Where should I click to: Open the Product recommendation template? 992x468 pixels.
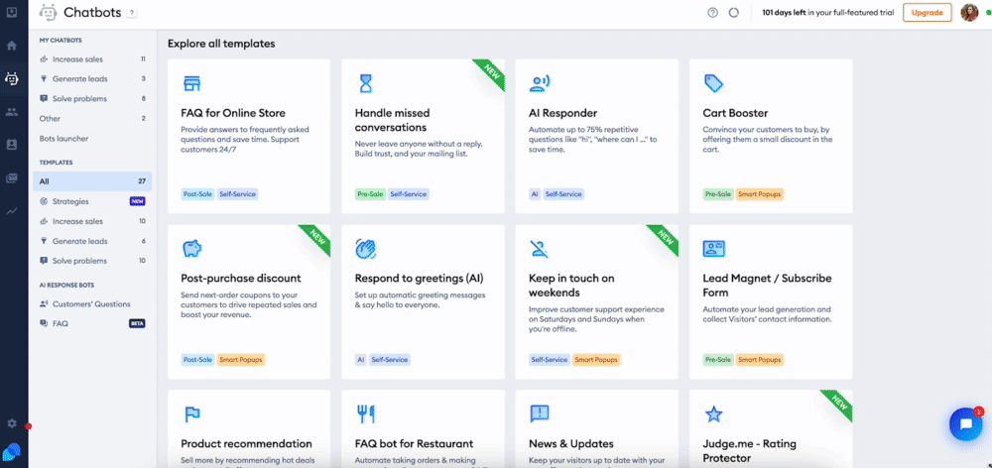pyautogui.click(x=249, y=428)
